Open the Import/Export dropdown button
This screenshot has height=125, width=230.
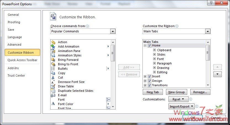click(181, 106)
